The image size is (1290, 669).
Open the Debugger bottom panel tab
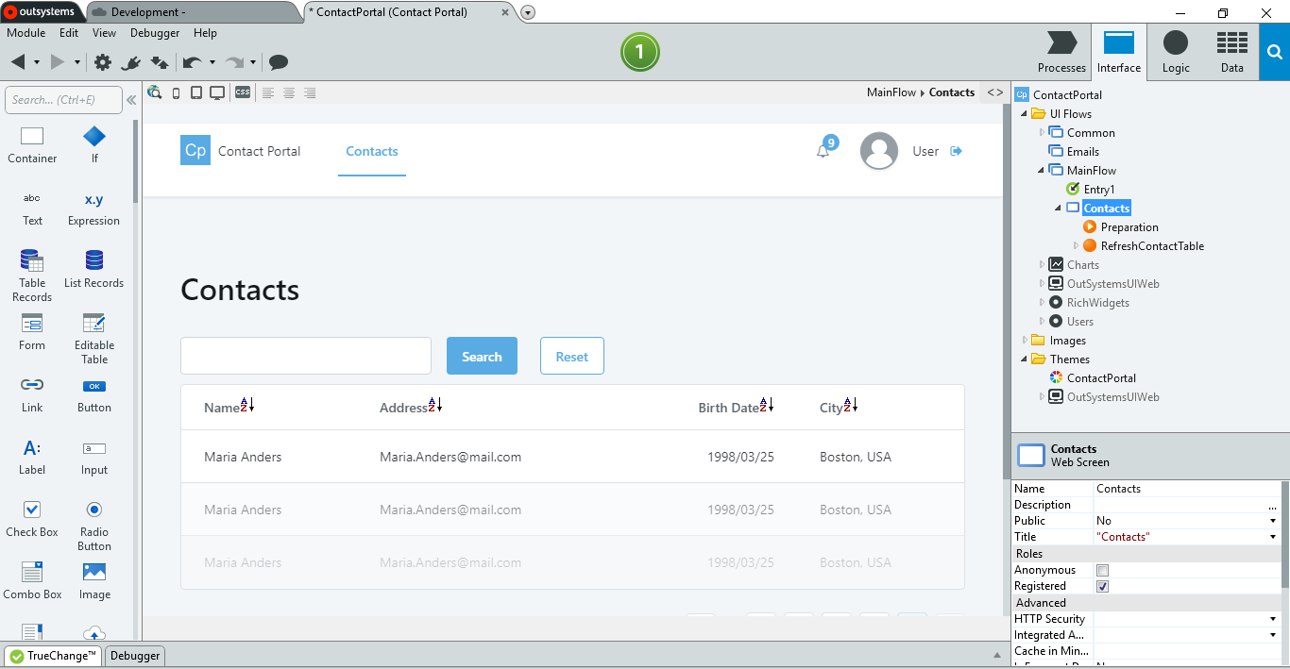pyautogui.click(x=135, y=656)
